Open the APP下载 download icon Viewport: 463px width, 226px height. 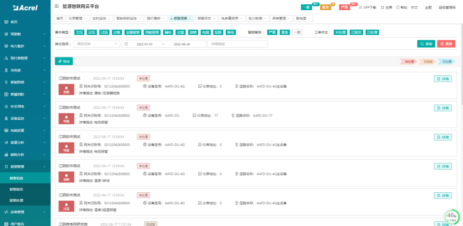[361, 7]
